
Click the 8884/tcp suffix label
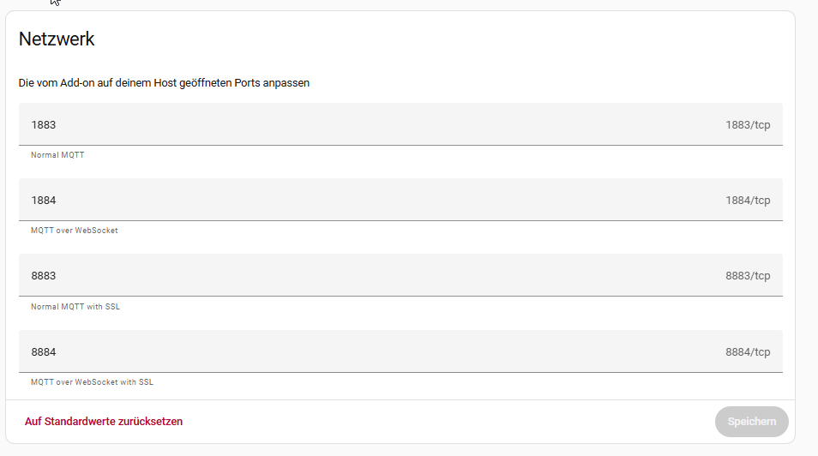click(x=748, y=352)
